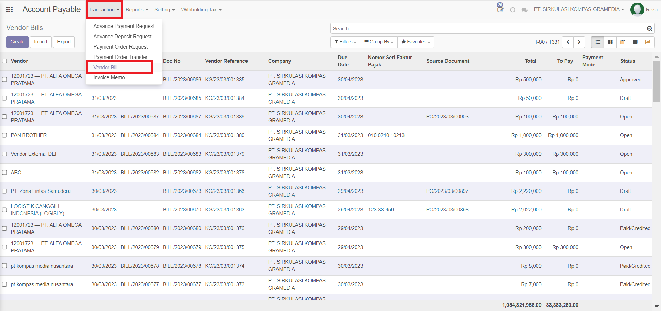Sort by Status column header
This screenshot has height=311, width=661.
click(x=628, y=61)
